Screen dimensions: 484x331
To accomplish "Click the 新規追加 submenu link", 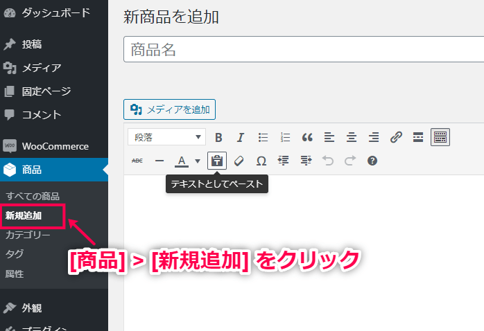I will (x=24, y=216).
